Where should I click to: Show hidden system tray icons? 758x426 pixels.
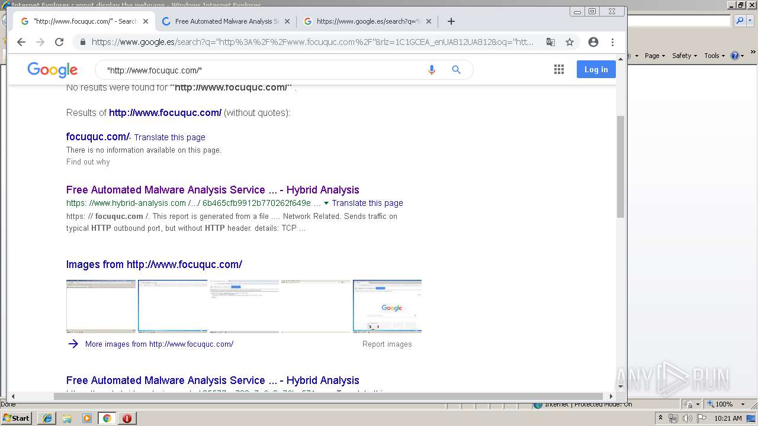[x=660, y=418]
